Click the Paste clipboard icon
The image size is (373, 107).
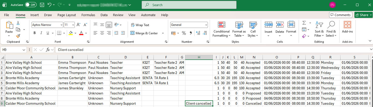[x=9, y=25]
